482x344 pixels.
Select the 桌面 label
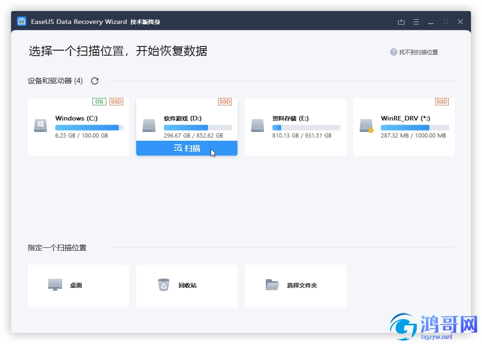click(76, 285)
